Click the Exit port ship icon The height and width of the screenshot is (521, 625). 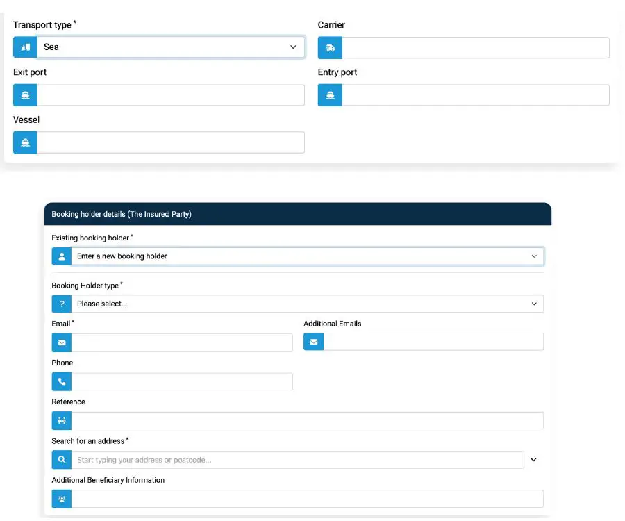[25, 94]
